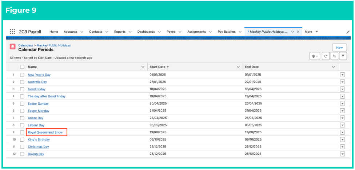This screenshot has height=170, width=355.
Task: Click the pencil edit navigation icon
Action: [x=348, y=32]
